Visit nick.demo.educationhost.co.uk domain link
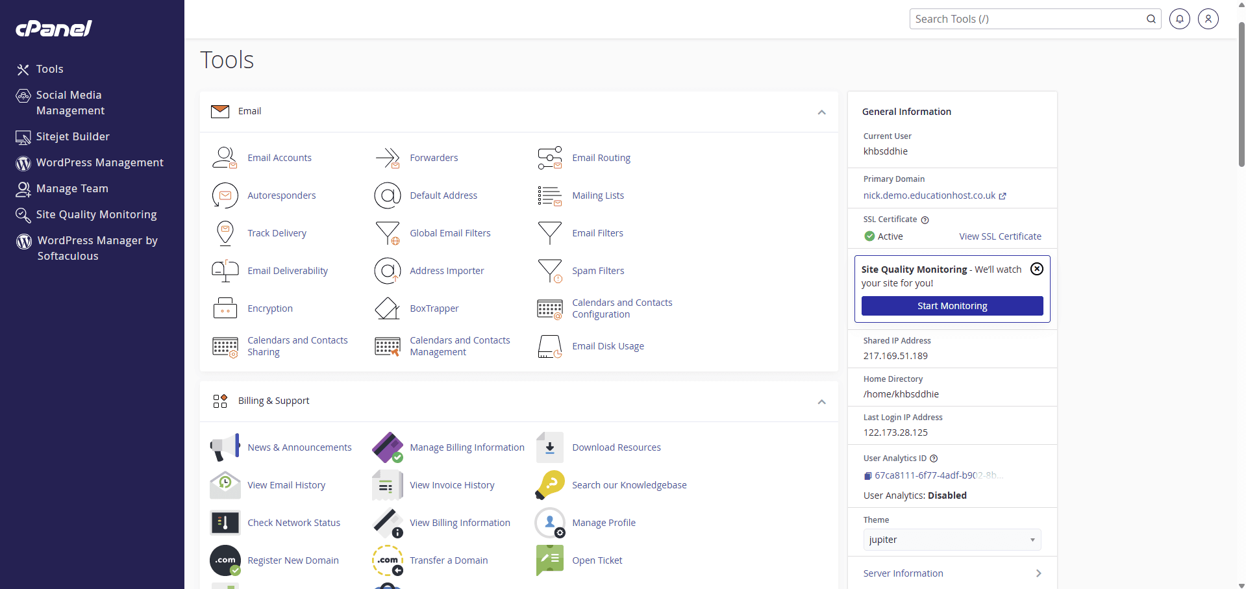This screenshot has height=589, width=1246. click(x=929, y=195)
